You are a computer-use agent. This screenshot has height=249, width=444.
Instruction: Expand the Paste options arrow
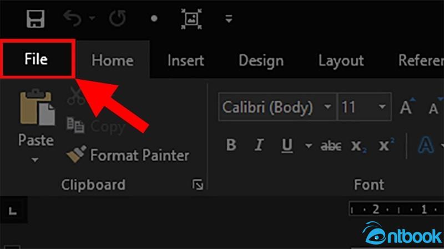pos(35,160)
